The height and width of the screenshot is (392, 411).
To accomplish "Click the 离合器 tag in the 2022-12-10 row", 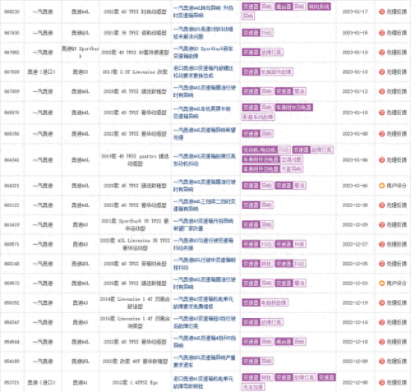I will 284,342.
